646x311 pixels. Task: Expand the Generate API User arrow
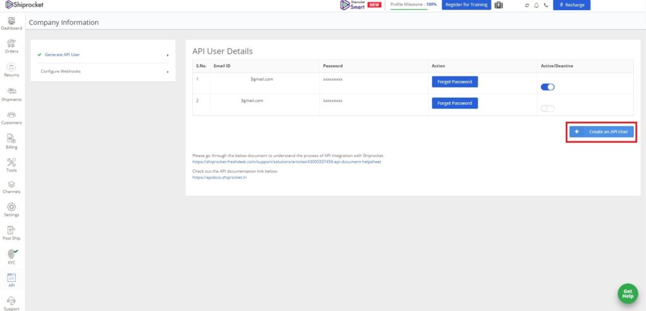click(x=168, y=55)
